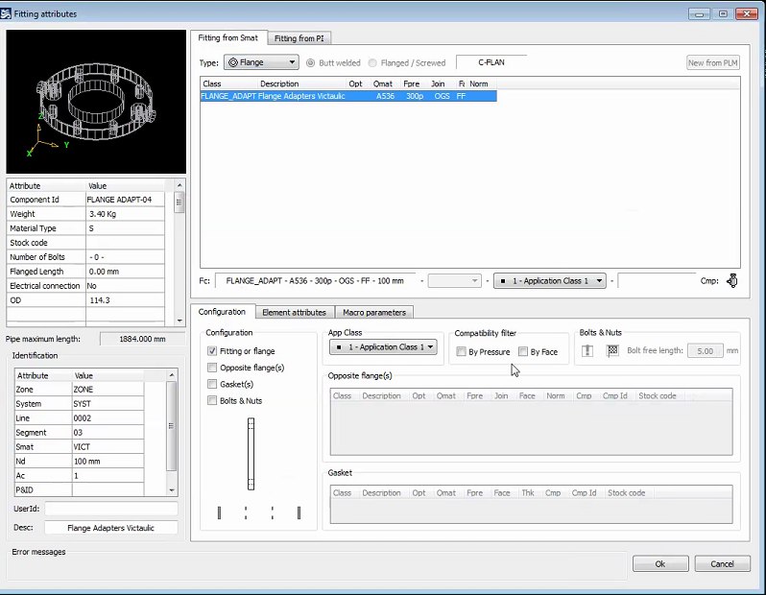Screen dimensions: 766x595
Task: Open the App Class dropdown in Configuration
Action: pos(383,346)
